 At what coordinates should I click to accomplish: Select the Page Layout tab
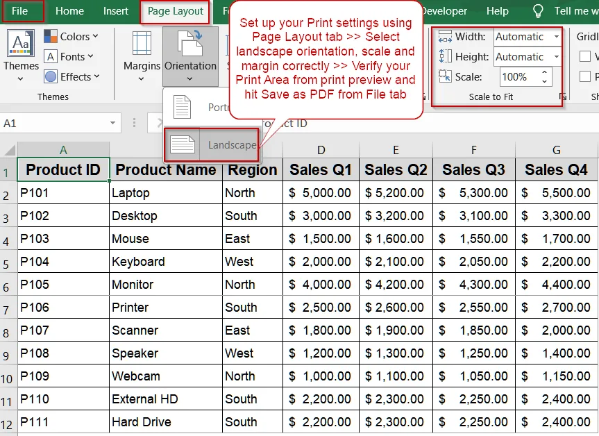(x=176, y=12)
